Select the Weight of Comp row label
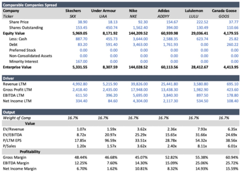Viewport: 242px width, 175px height. click(17, 118)
